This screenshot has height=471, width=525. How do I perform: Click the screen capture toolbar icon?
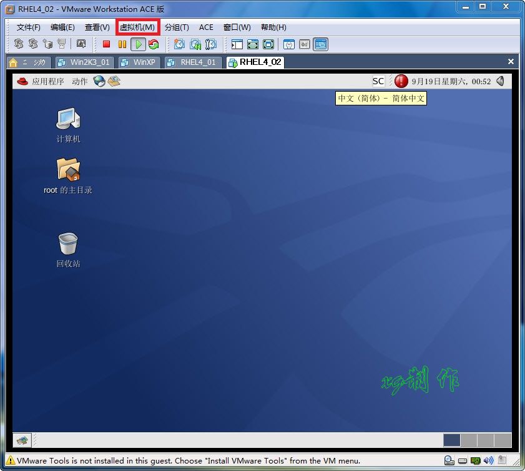(x=81, y=44)
